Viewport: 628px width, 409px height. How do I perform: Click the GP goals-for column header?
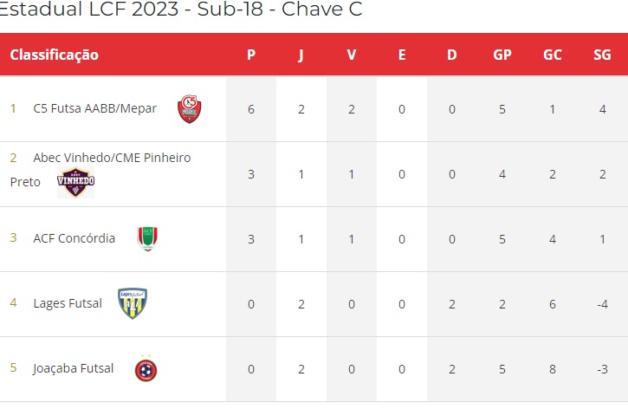pos(502,55)
